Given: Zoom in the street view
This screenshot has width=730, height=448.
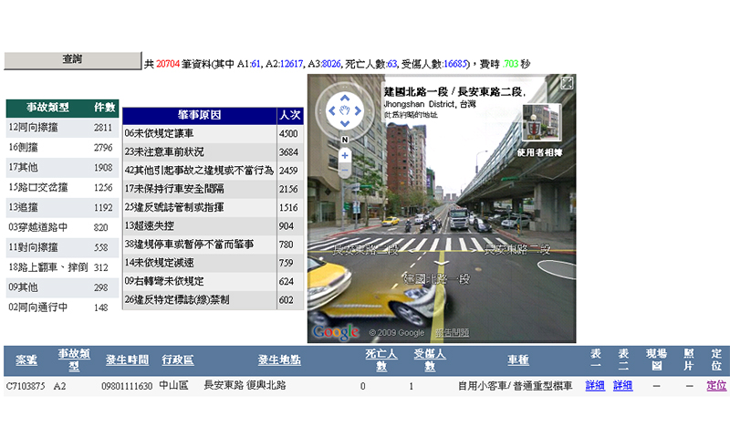Looking at the screenshot, I should (345, 155).
